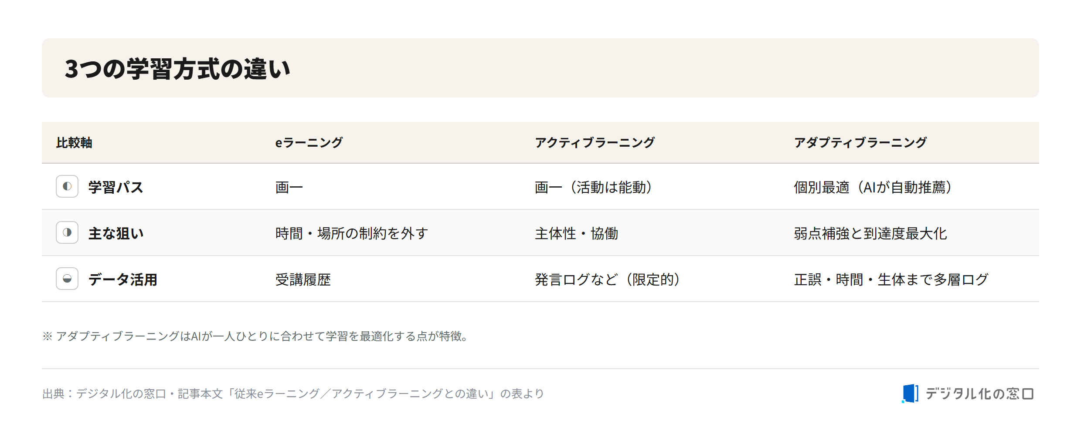1081x444 pixels.
Task: Click the 出典 source citation text
Action: 293,394
